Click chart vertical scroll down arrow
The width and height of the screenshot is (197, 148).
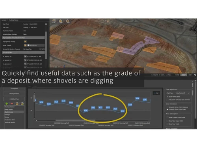(x=34, y=118)
